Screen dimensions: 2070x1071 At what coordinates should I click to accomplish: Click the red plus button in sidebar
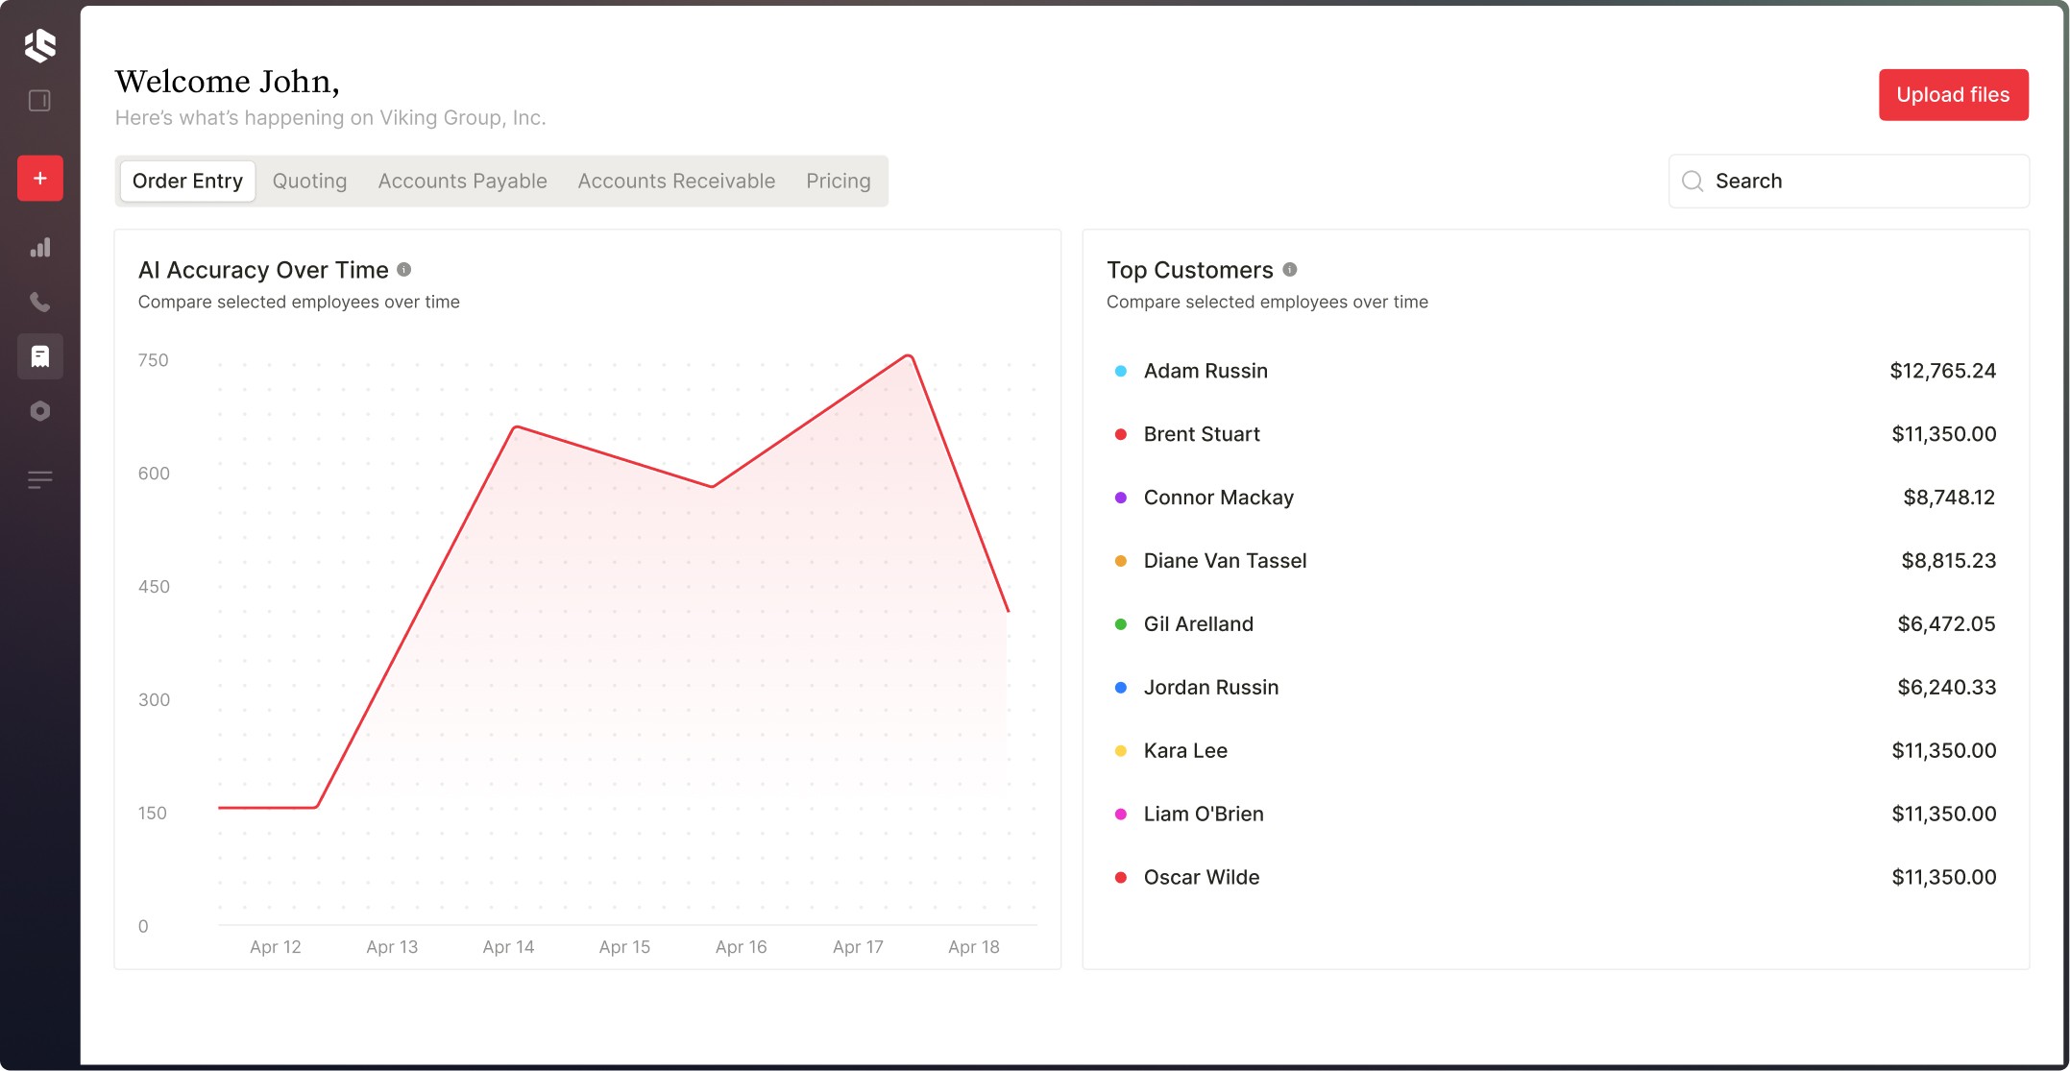[40, 179]
